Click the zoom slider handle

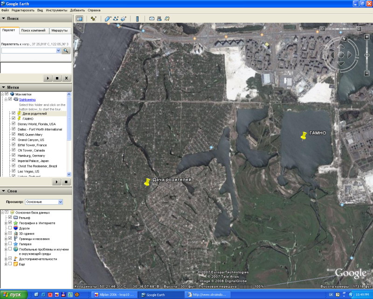(x=367, y=55)
